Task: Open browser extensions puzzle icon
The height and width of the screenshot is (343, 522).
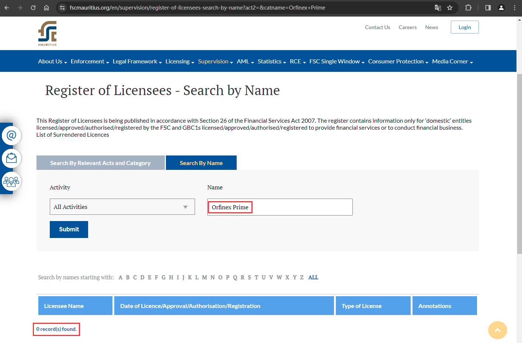Action: pyautogui.click(x=468, y=7)
